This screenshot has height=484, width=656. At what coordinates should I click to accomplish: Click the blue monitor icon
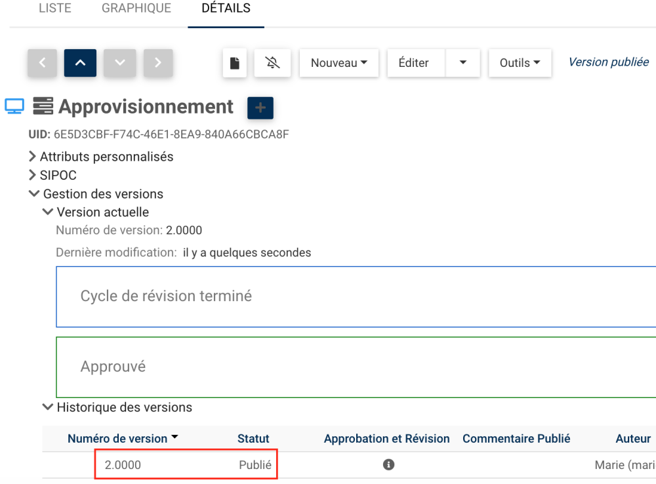[14, 106]
